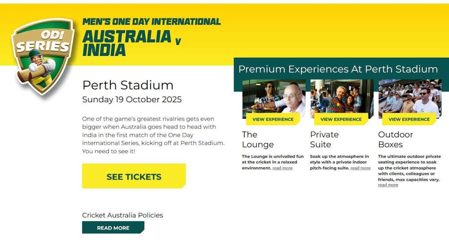Click the Perth Stadium venue heading
Image resolution: width=449 pixels, height=240 pixels.
point(128,85)
